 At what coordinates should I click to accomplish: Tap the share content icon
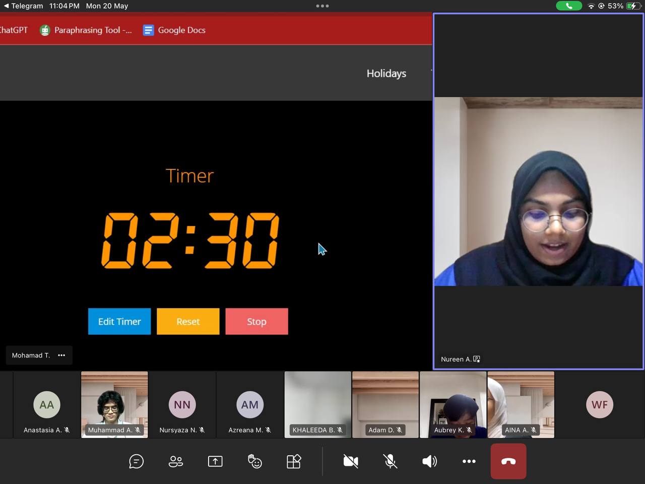215,461
